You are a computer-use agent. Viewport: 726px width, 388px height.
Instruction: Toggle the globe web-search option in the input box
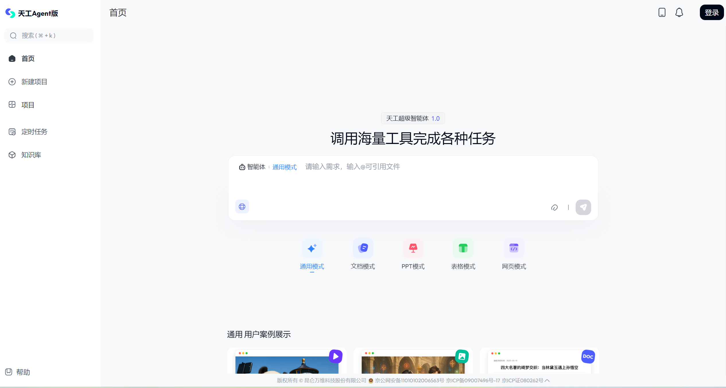(242, 206)
